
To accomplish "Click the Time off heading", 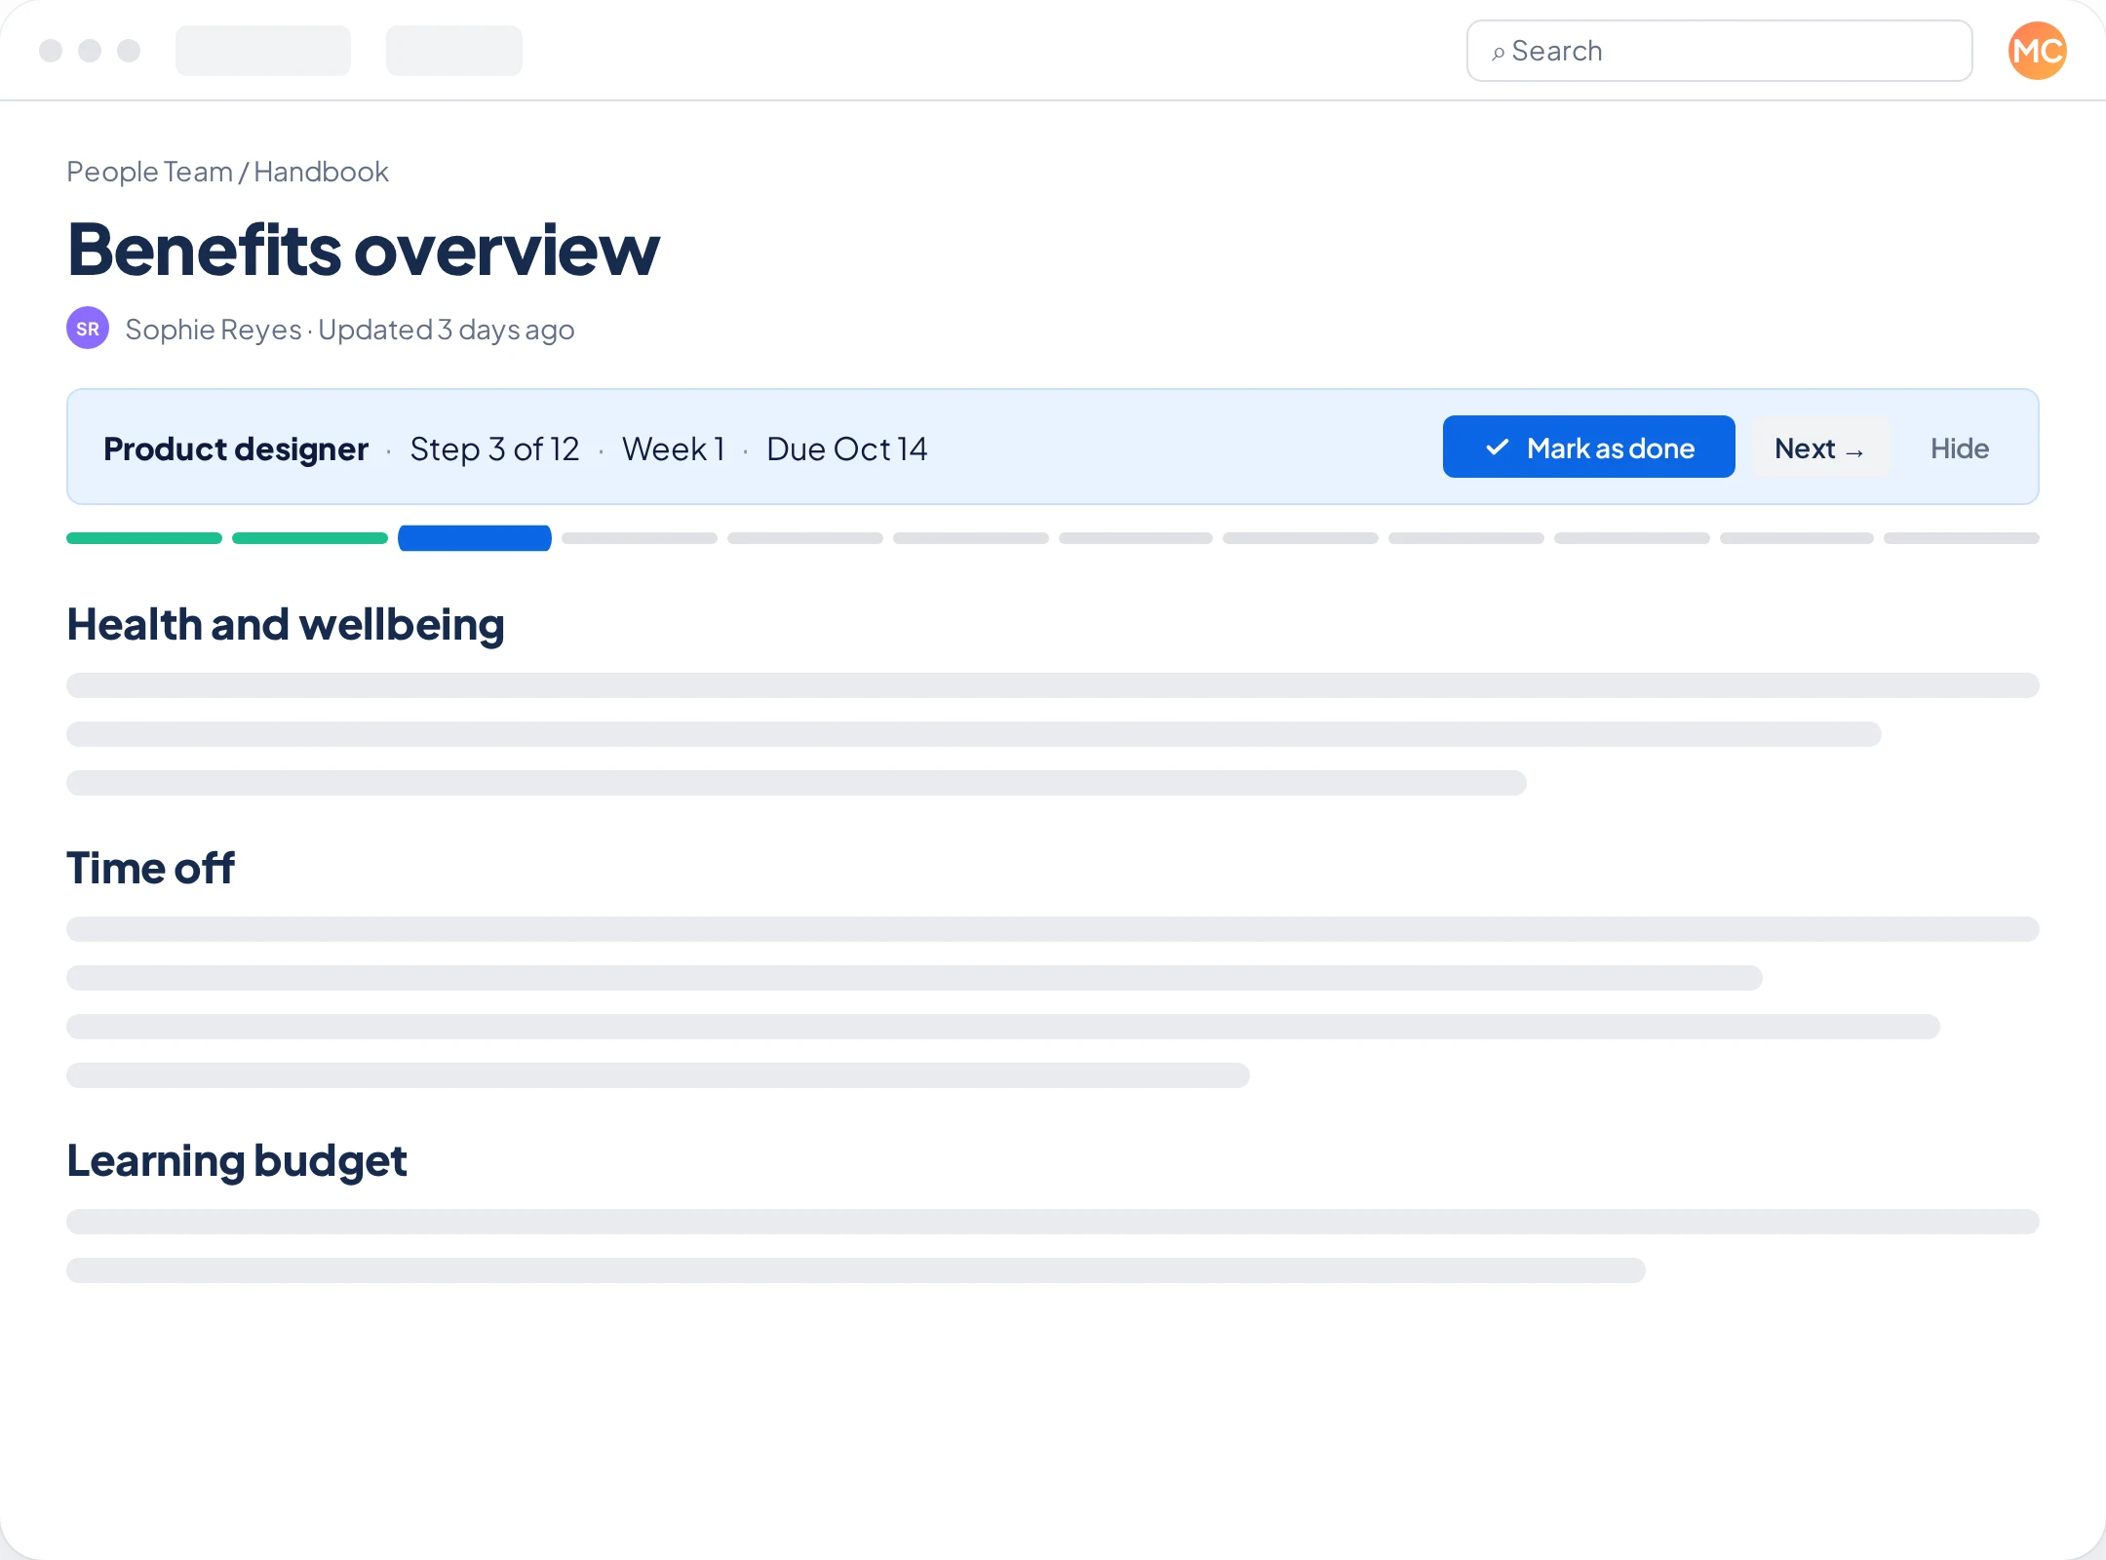I will [150, 868].
